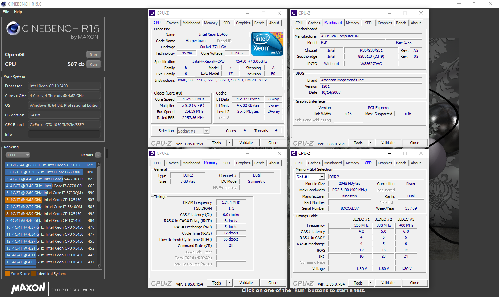The image size is (499, 297).
Task: Click Validate in SPD window
Action: tap(388, 283)
